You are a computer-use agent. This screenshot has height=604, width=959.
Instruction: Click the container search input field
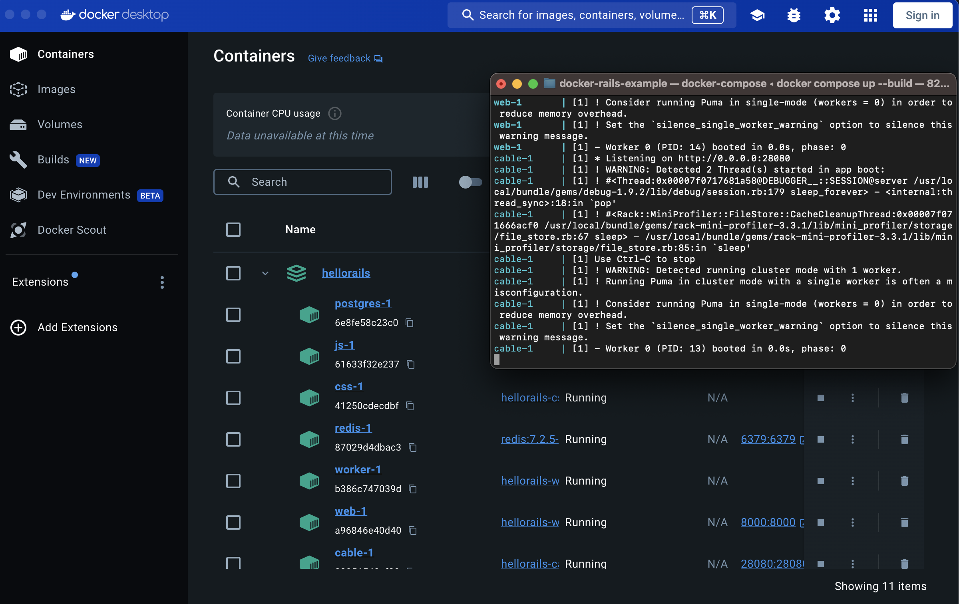pyautogui.click(x=303, y=182)
